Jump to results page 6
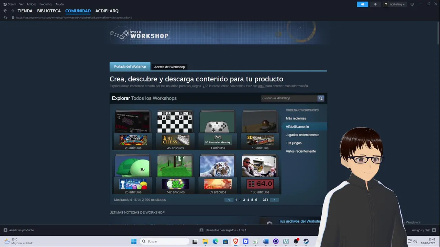This screenshot has width=440, height=247. (256, 200)
